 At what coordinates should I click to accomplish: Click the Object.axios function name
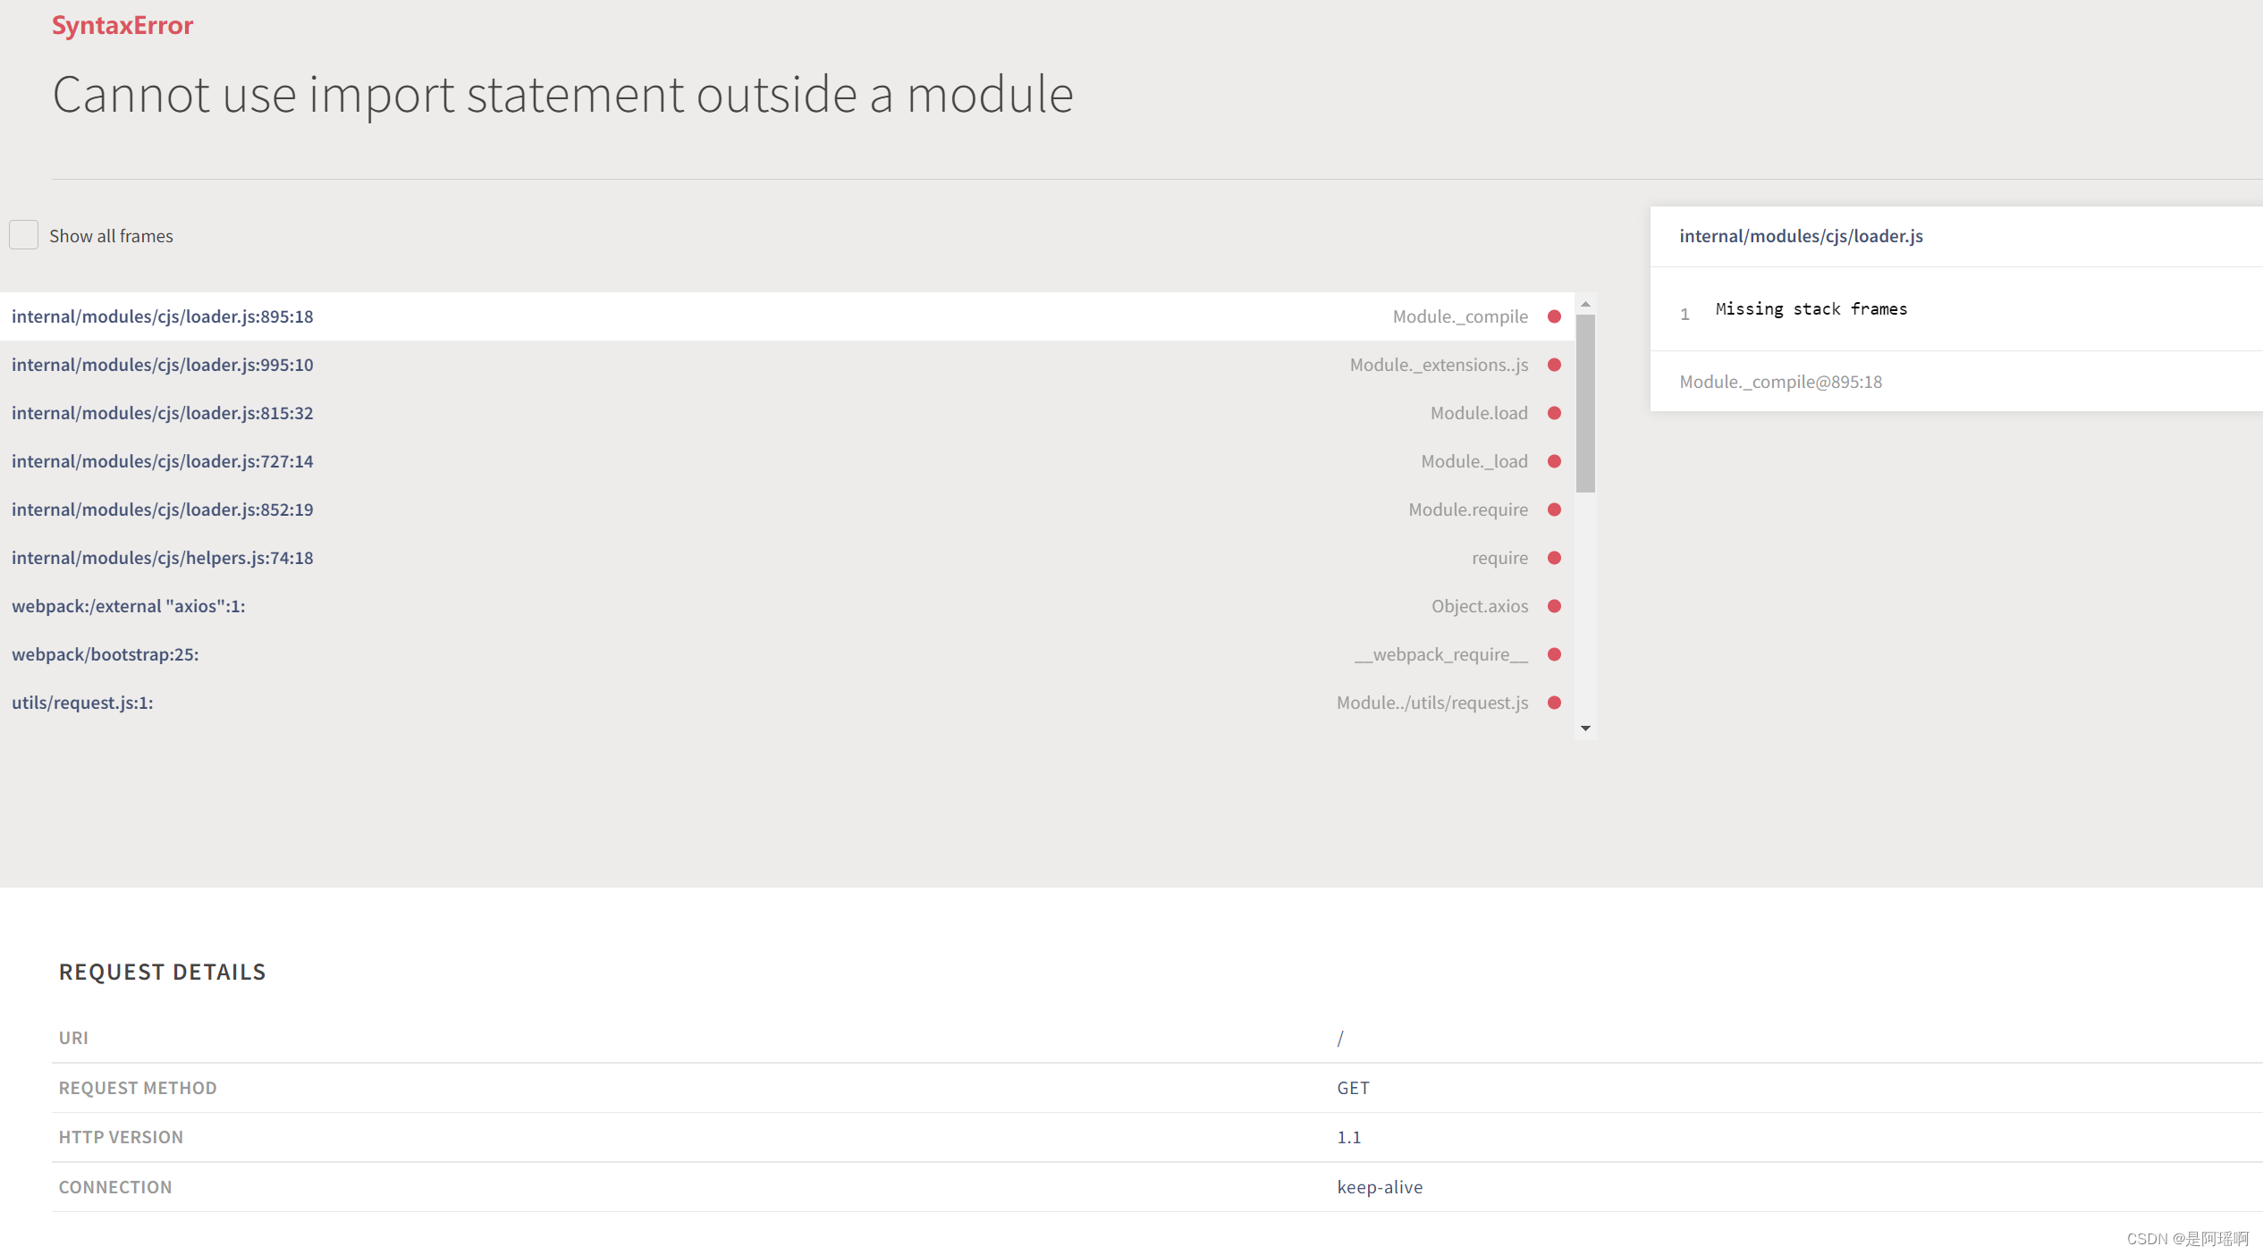click(x=1480, y=606)
